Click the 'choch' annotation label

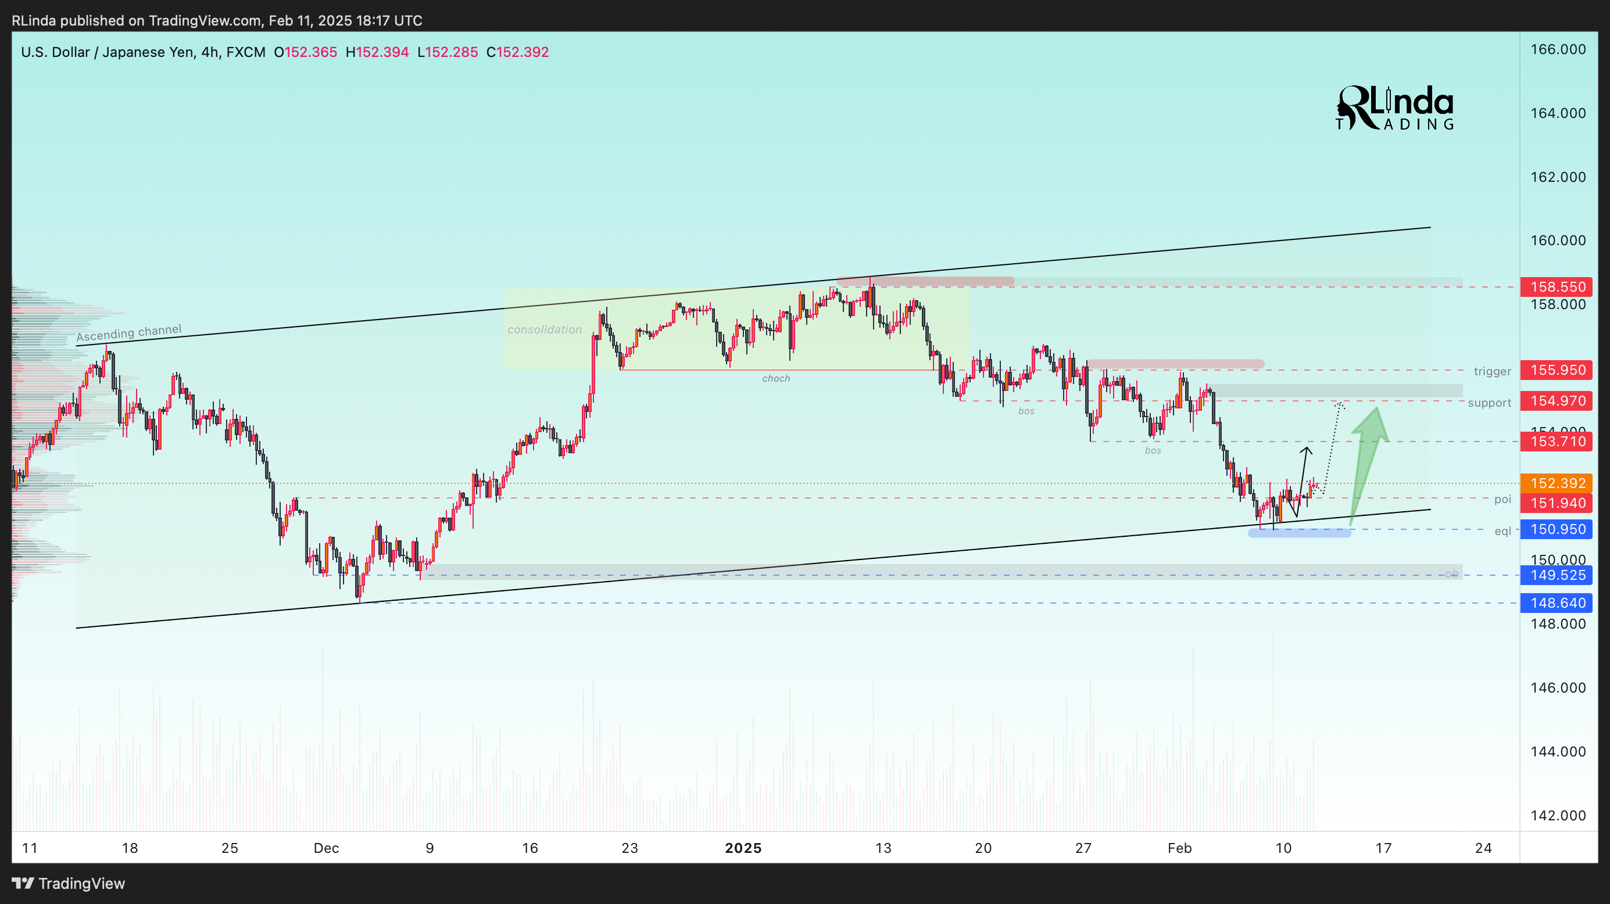[x=775, y=379]
